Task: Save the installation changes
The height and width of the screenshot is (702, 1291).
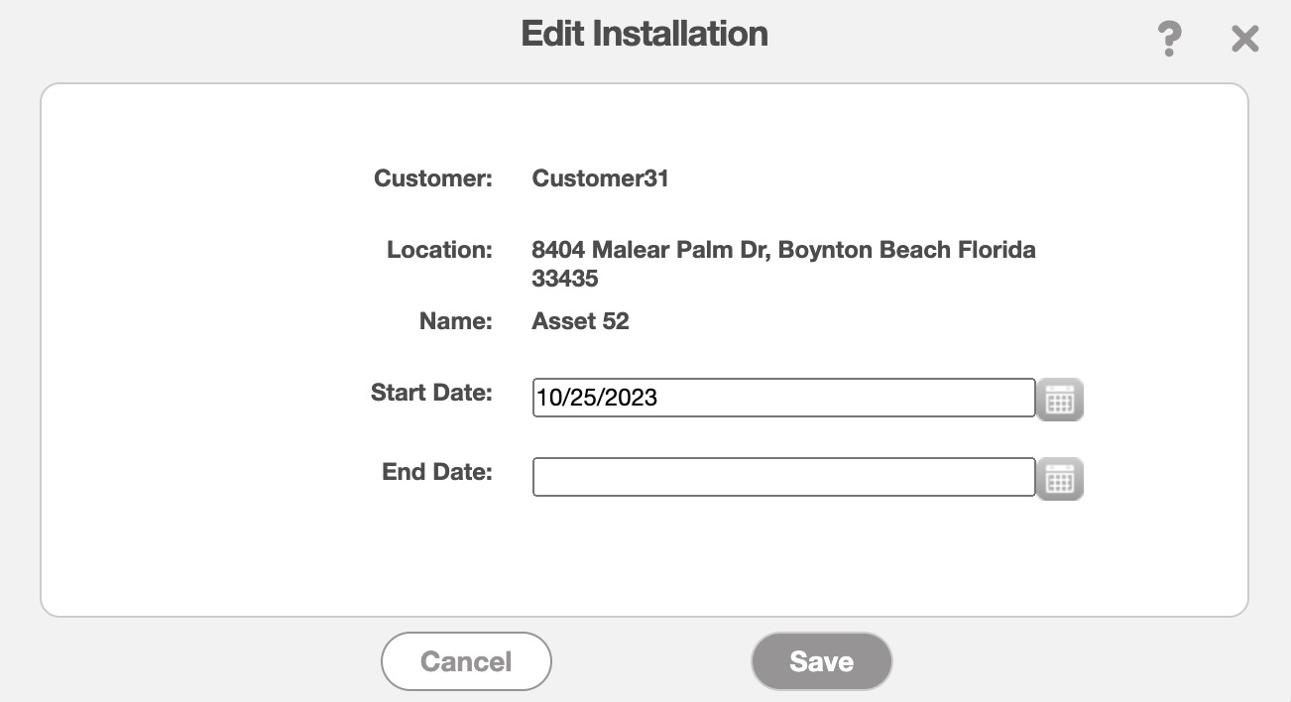Action: pyautogui.click(x=821, y=661)
